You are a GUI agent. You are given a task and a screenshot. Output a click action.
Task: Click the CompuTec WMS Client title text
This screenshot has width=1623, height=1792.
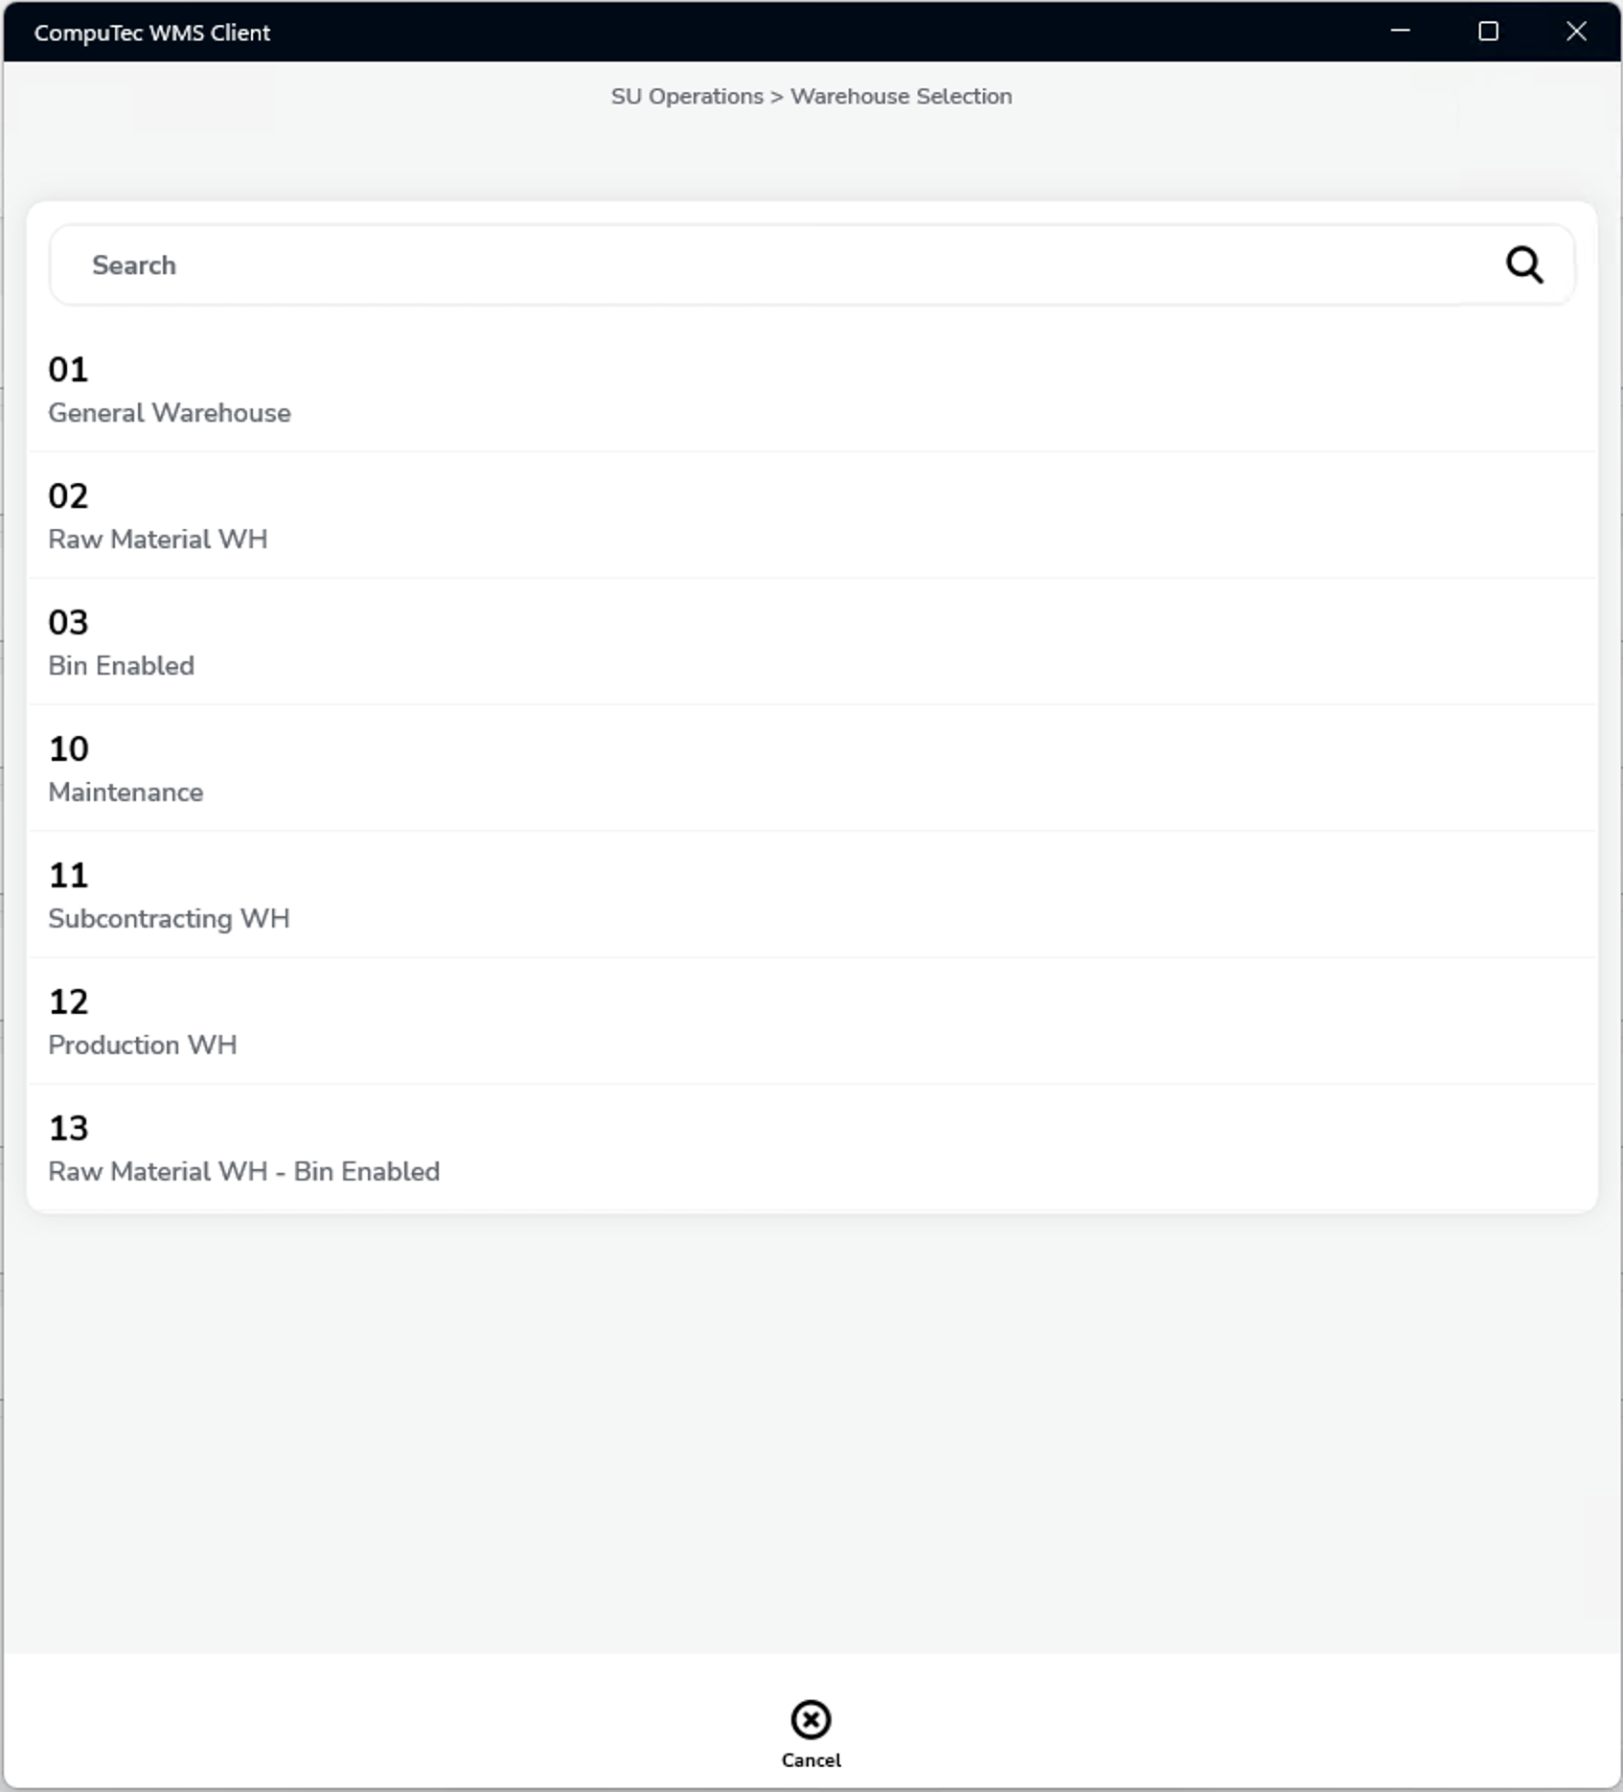pyautogui.click(x=152, y=33)
